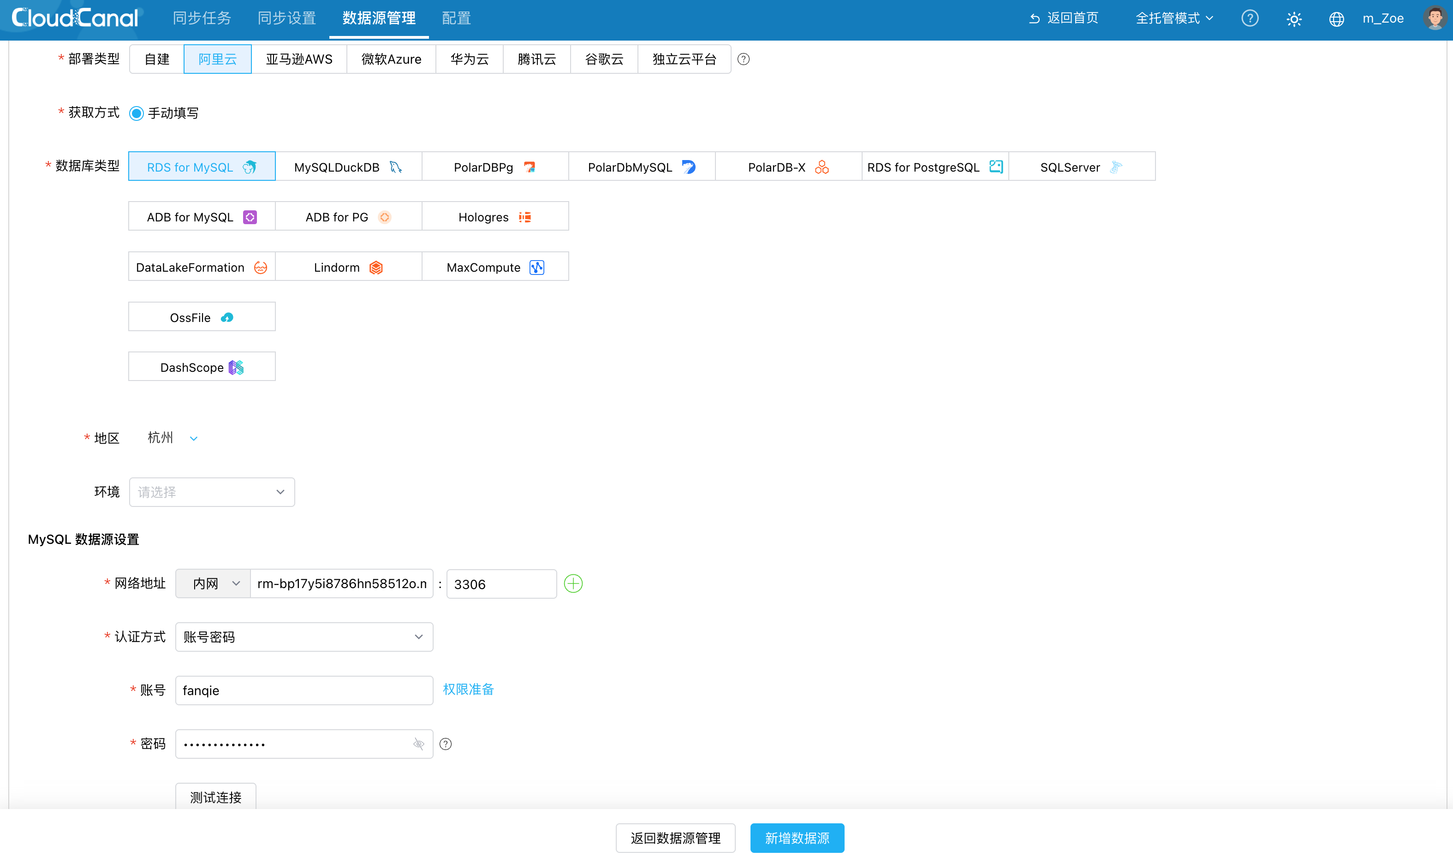Select 自建 deployment type
The height and width of the screenshot is (857, 1453).
156,59
